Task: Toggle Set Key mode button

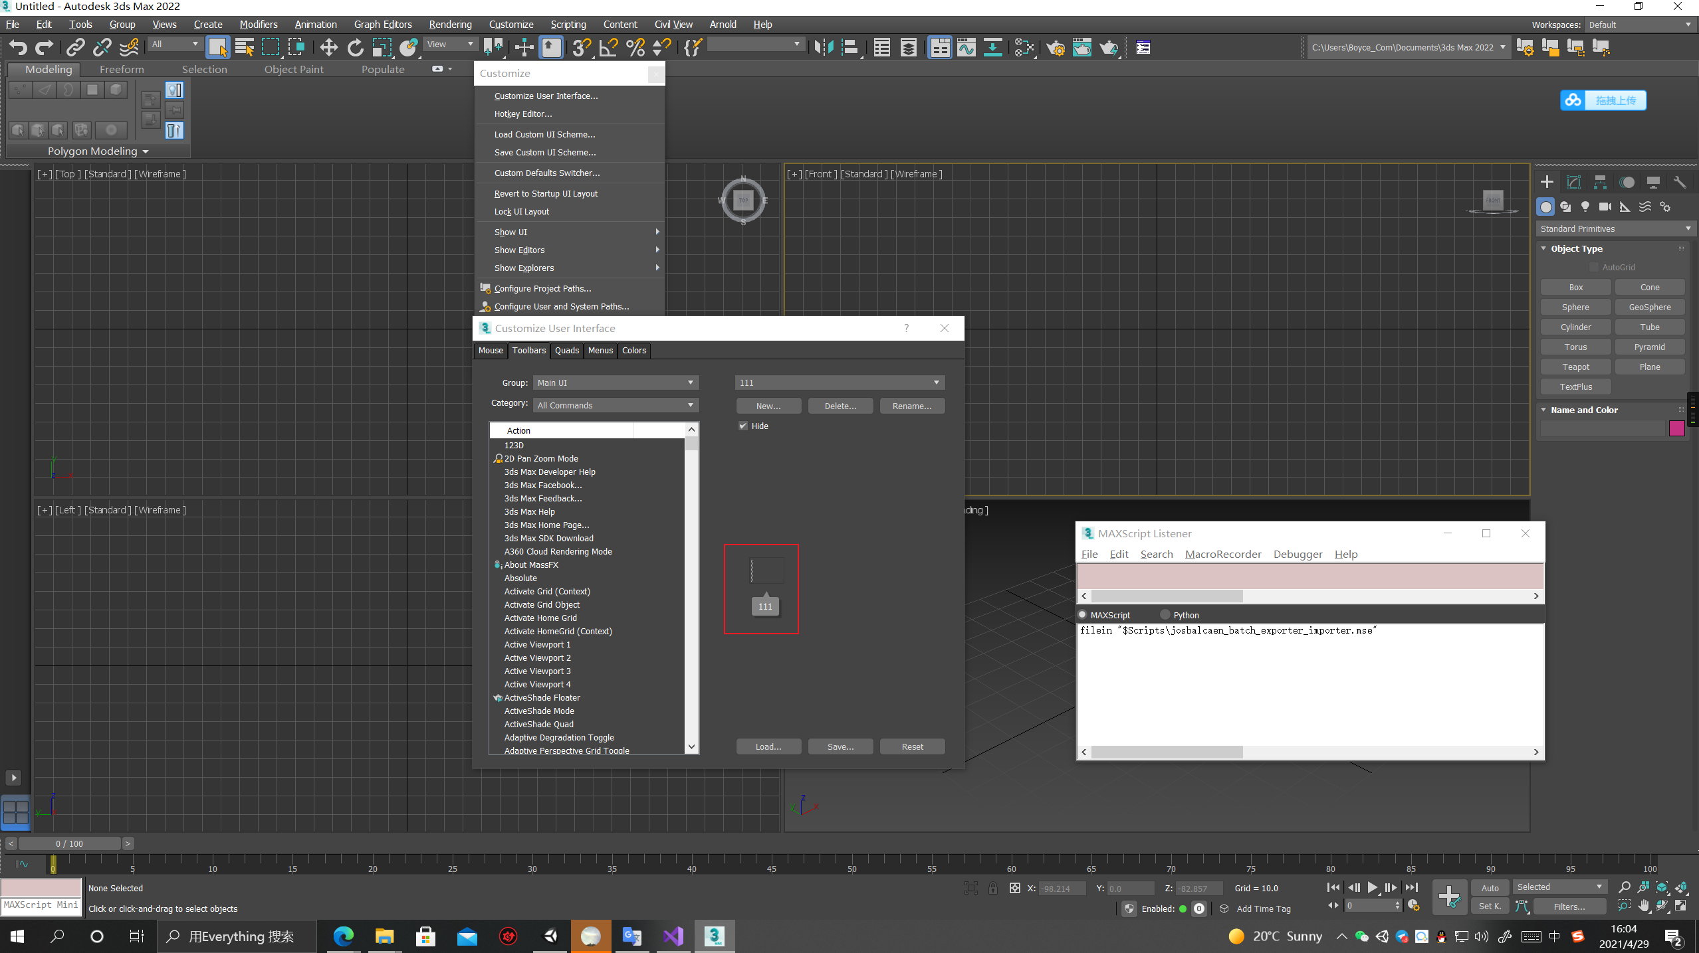Action: click(1490, 906)
